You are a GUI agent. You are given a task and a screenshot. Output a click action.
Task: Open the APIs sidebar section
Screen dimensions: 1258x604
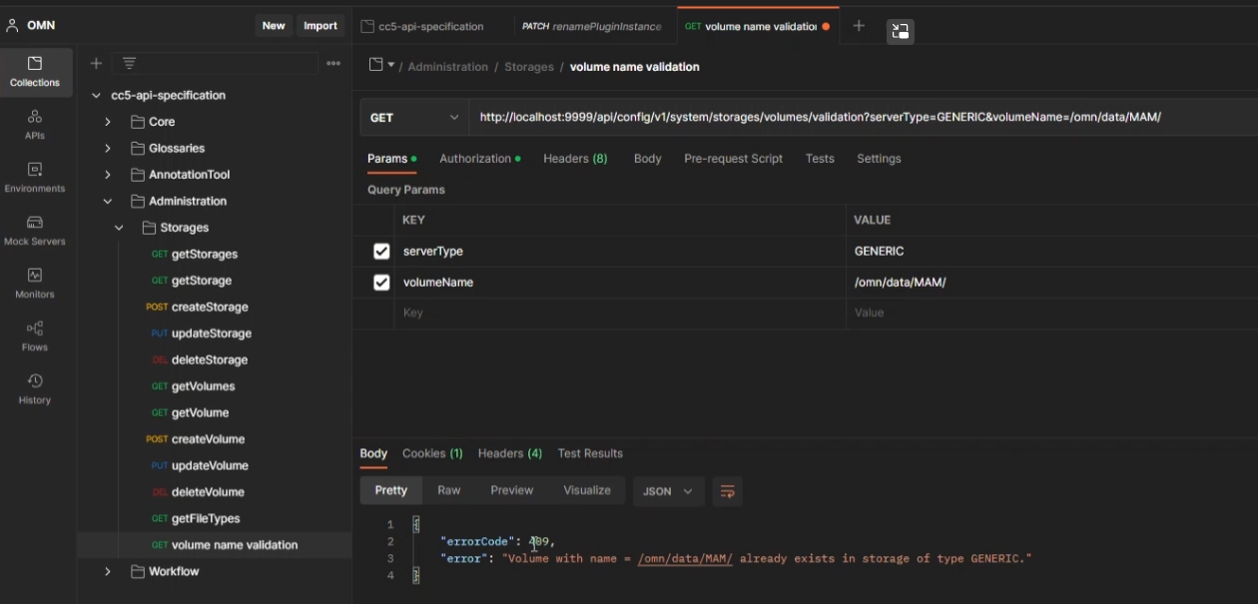coord(35,125)
